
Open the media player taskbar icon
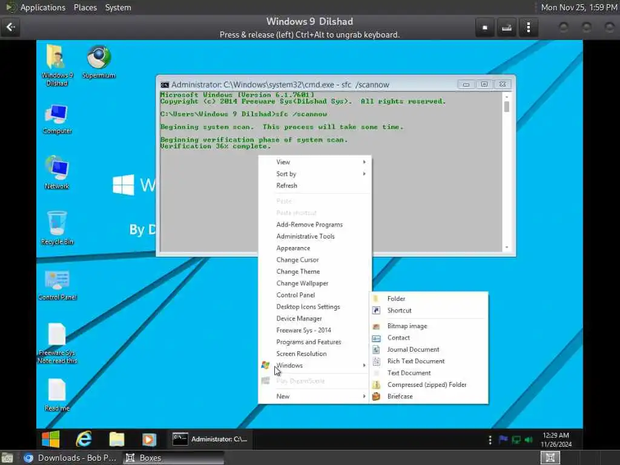tap(149, 439)
